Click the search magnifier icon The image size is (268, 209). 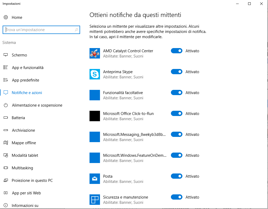click(76, 30)
